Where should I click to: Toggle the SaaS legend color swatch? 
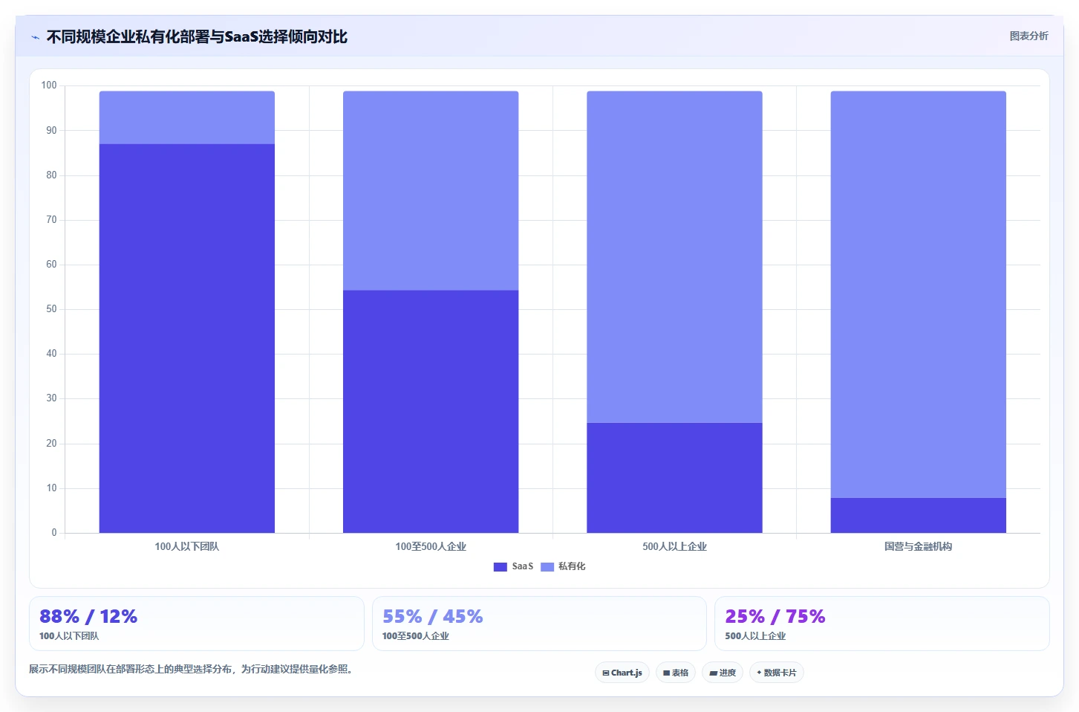501,566
